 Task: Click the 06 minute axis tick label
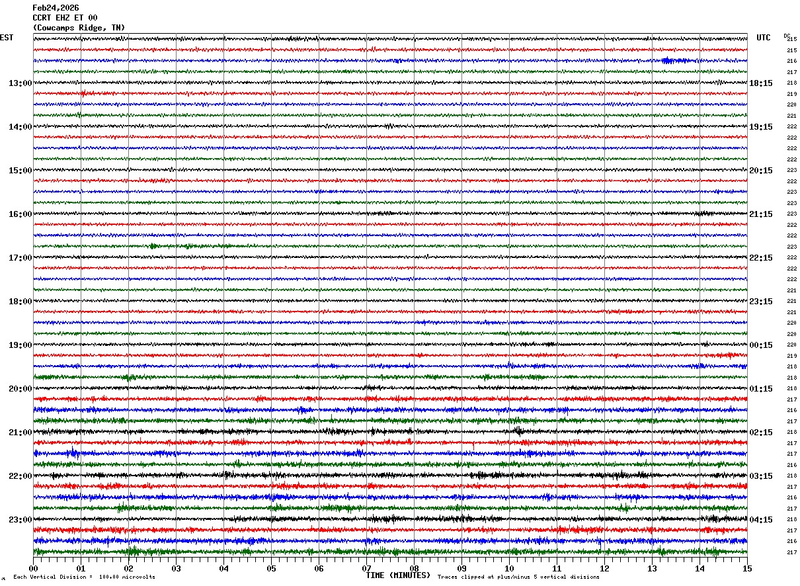pos(319,568)
